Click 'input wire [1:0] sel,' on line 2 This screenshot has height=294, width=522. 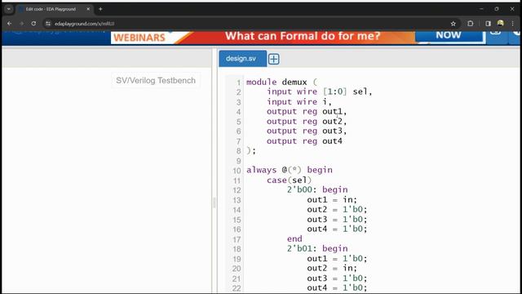(x=319, y=91)
